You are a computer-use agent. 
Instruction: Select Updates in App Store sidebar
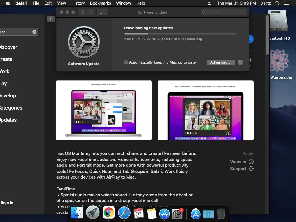(x=8, y=120)
